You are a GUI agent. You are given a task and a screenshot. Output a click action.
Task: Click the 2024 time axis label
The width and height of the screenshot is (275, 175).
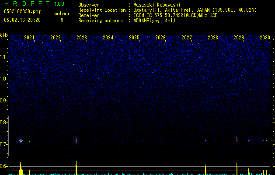tap(108, 37)
